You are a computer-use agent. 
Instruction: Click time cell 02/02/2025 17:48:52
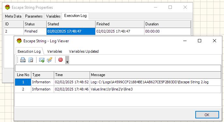[x=72, y=82]
